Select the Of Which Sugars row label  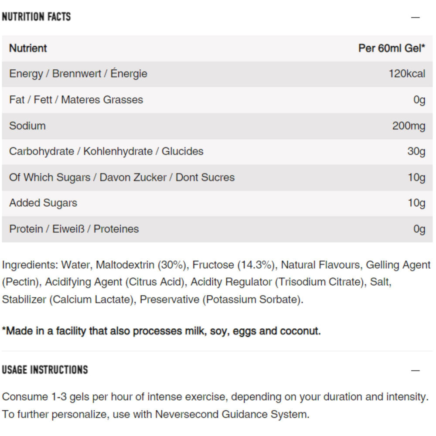point(122,177)
